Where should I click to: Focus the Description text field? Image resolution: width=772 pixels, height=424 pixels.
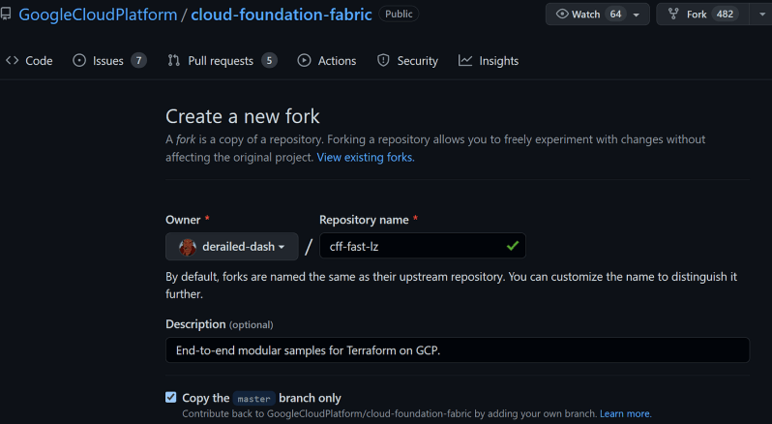click(x=458, y=350)
